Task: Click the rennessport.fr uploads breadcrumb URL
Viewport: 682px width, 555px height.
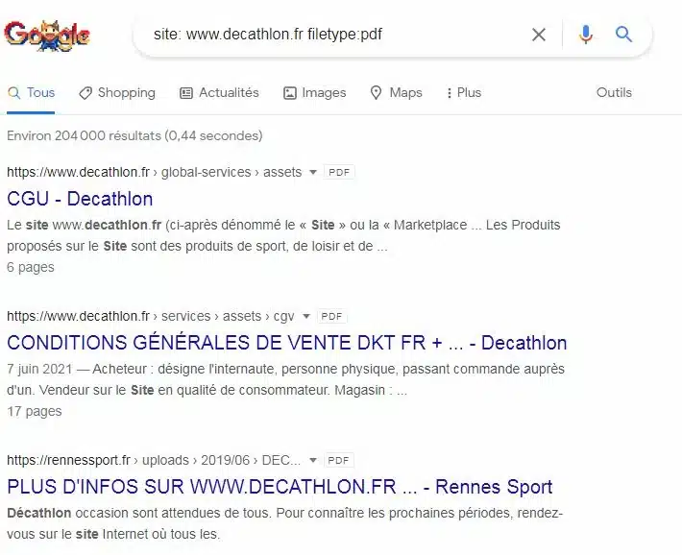Action: coord(154,460)
